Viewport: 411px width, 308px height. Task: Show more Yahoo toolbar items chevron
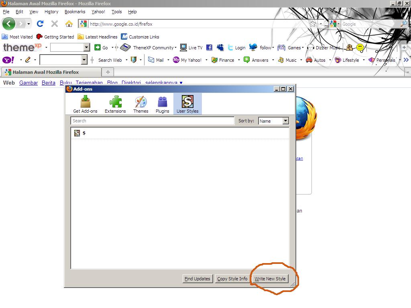[406, 60]
